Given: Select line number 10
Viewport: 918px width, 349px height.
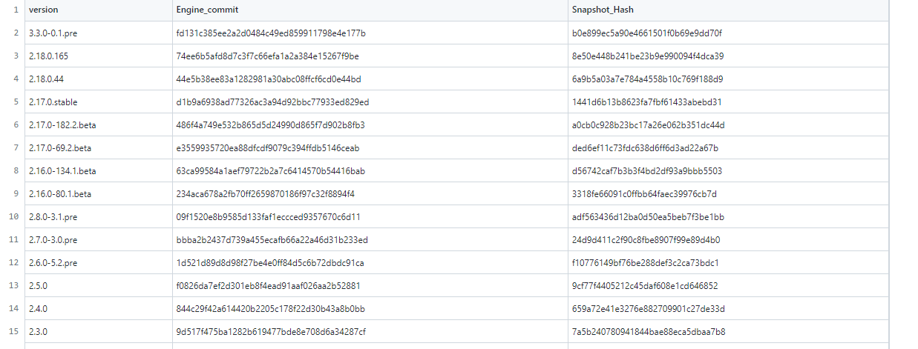Looking at the screenshot, I should [14, 217].
